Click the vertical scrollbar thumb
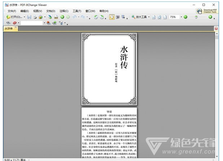 (x=217, y=37)
